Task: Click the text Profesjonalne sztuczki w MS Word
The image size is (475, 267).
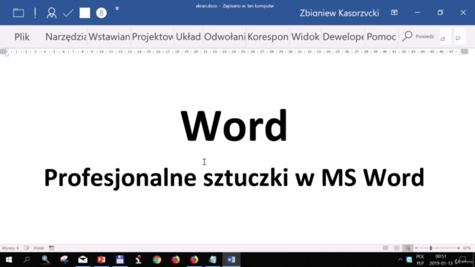Action: [x=234, y=178]
